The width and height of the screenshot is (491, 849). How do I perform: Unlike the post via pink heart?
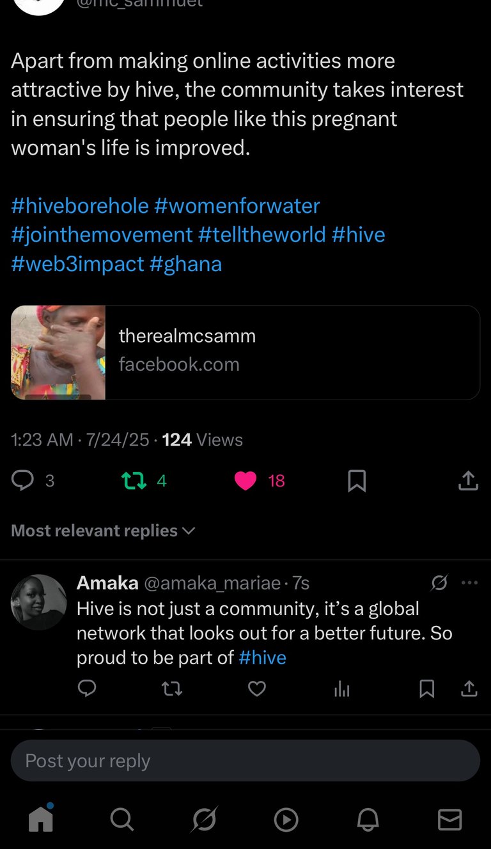pos(245,480)
